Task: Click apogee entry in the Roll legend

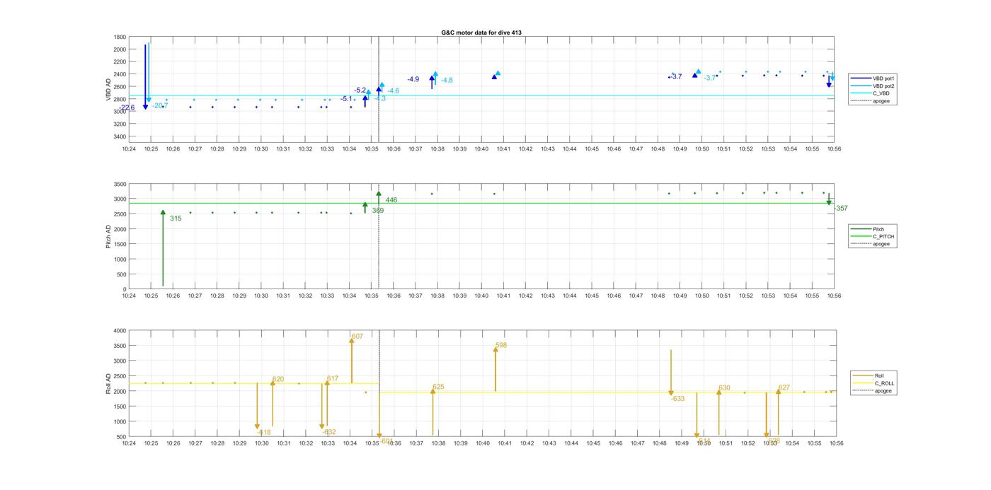Action: [883, 391]
